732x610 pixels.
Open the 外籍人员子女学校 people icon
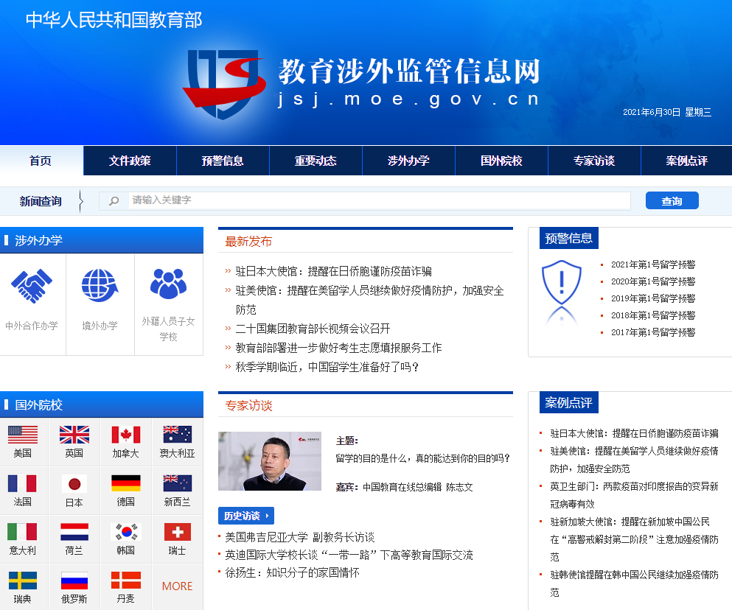[x=169, y=284]
